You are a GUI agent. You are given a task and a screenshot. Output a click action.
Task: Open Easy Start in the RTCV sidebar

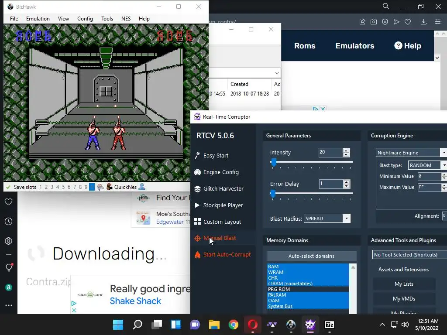click(x=211, y=156)
